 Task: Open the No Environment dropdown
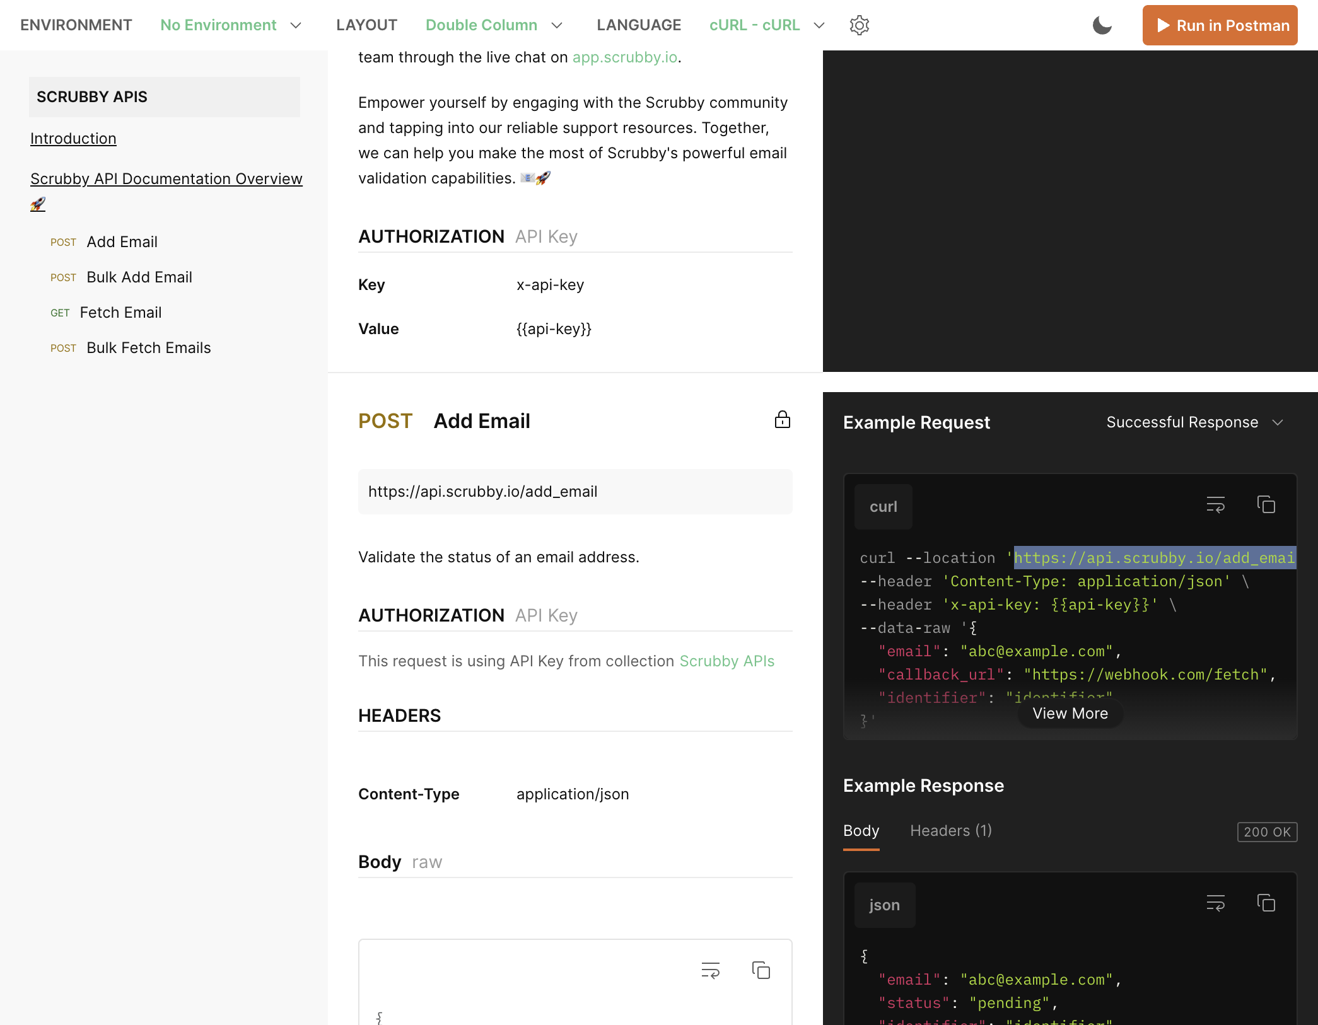231,25
